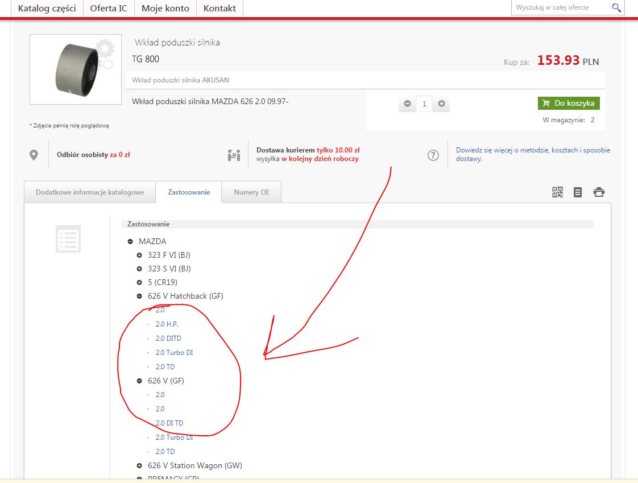Collapse the MAZDA tree node
638x483 pixels.
point(131,242)
